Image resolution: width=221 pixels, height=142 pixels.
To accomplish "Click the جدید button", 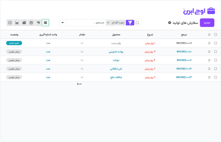I will coord(207,23).
